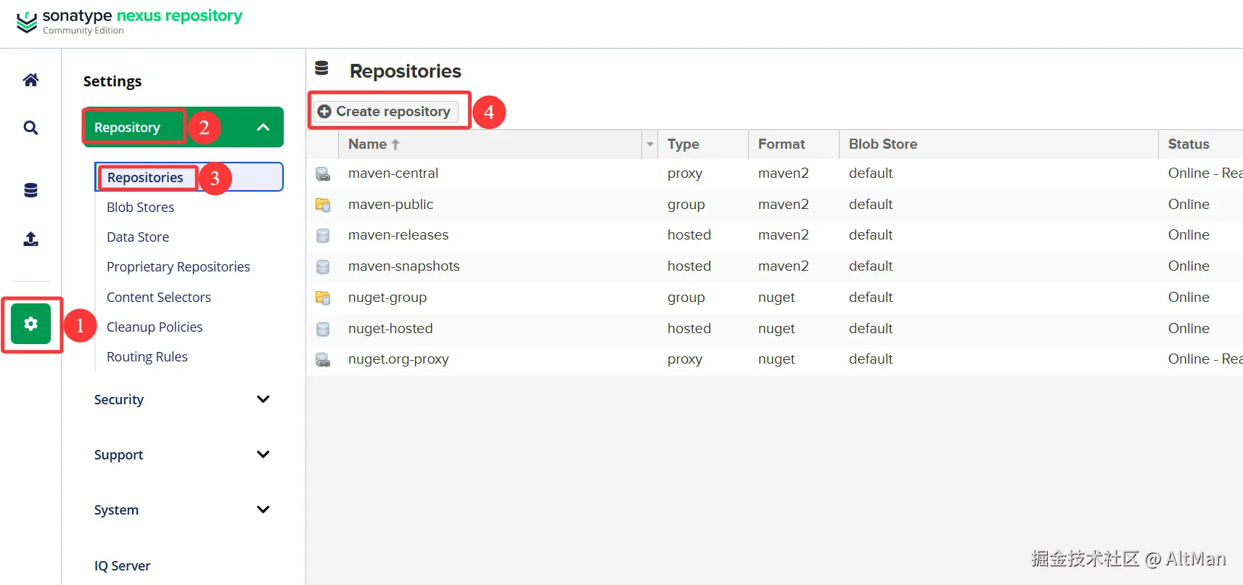The height and width of the screenshot is (585, 1243).
Task: Select Blob Stores in settings menu
Action: tap(140, 208)
